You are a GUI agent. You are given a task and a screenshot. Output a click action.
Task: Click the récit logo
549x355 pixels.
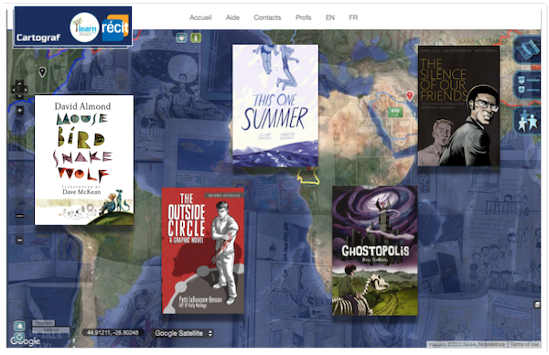click(x=115, y=27)
